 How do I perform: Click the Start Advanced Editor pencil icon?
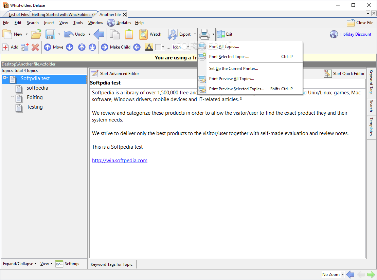click(94, 74)
